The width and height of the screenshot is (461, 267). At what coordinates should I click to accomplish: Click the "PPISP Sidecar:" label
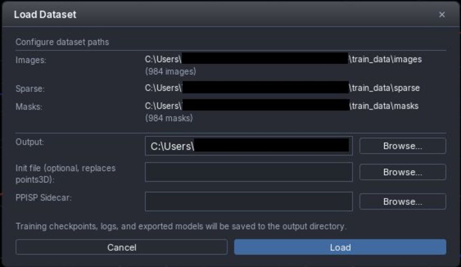43,198
